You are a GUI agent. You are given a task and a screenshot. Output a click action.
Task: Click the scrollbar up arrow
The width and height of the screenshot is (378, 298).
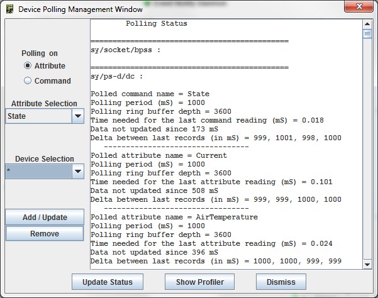click(367, 23)
